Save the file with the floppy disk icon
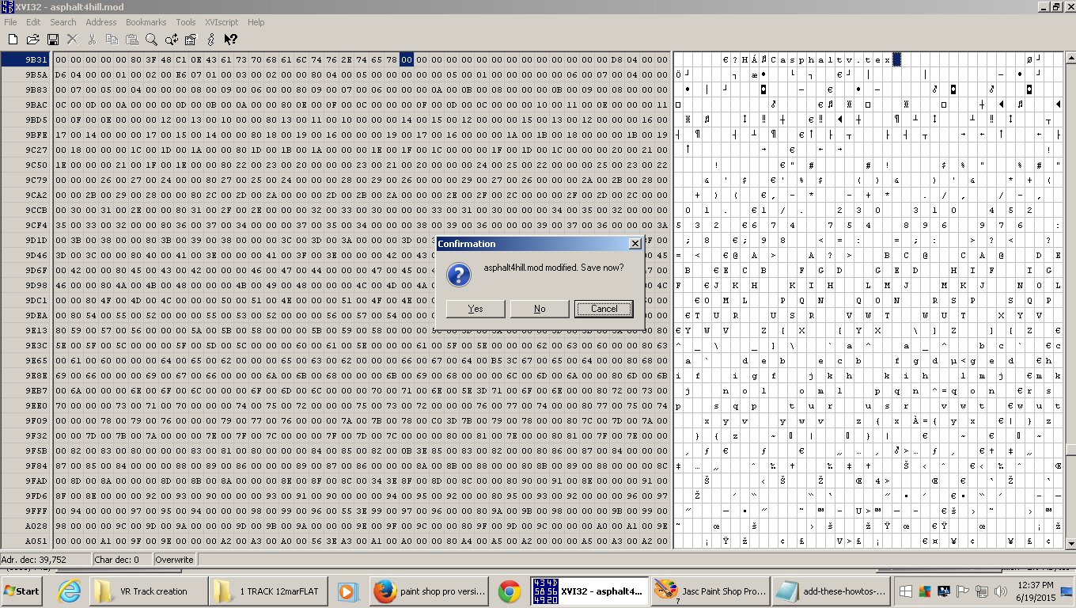This screenshot has height=608, width=1076. (53, 39)
